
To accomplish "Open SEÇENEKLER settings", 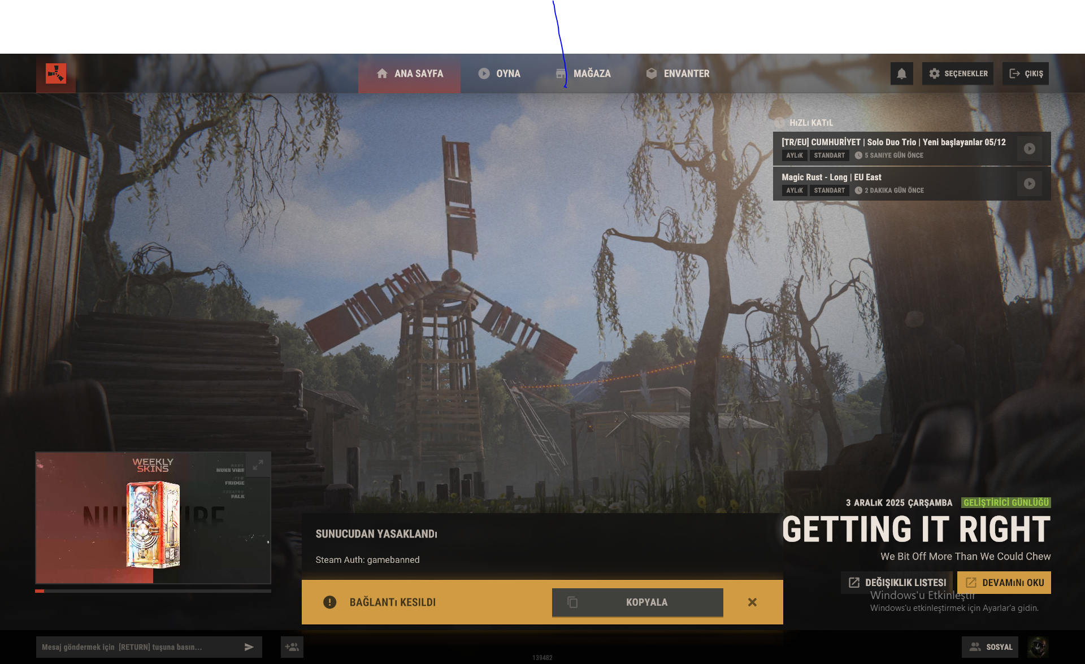I will pyautogui.click(x=958, y=73).
